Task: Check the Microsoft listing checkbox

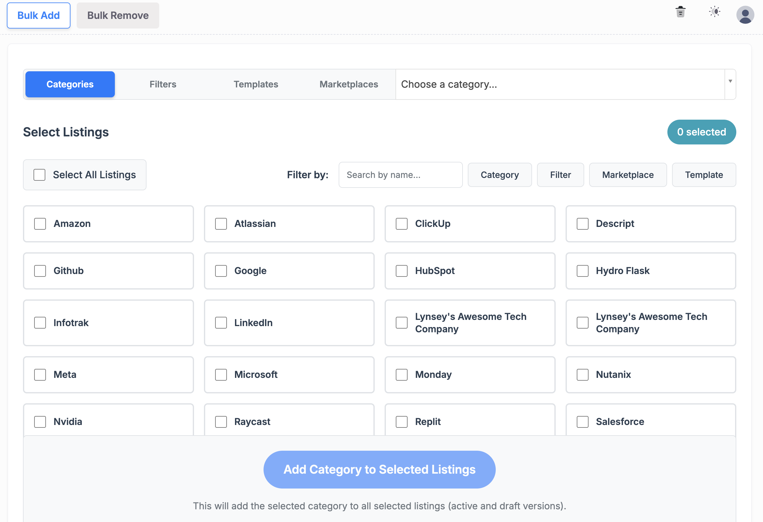Action: pyautogui.click(x=221, y=374)
